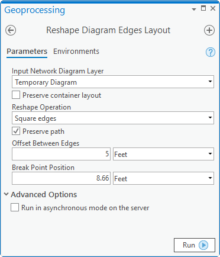
Task: Switch to the Parameters tab
Action: tap(27, 52)
